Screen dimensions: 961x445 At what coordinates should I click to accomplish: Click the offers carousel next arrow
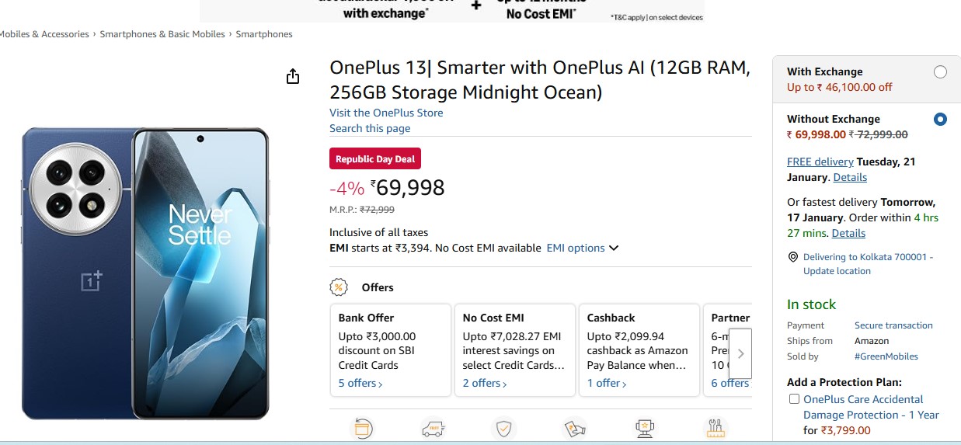click(740, 353)
